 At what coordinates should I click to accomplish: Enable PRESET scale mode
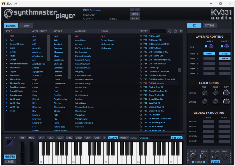coord(124,138)
